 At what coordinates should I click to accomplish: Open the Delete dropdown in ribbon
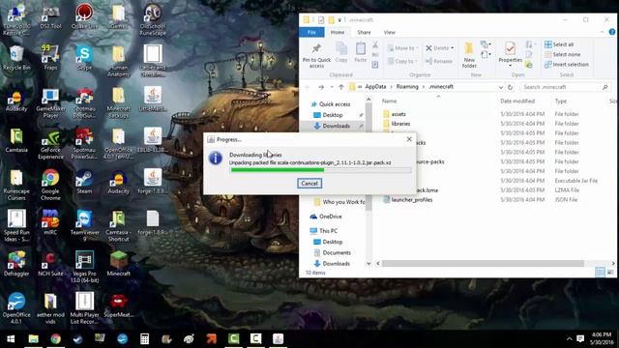439,48
